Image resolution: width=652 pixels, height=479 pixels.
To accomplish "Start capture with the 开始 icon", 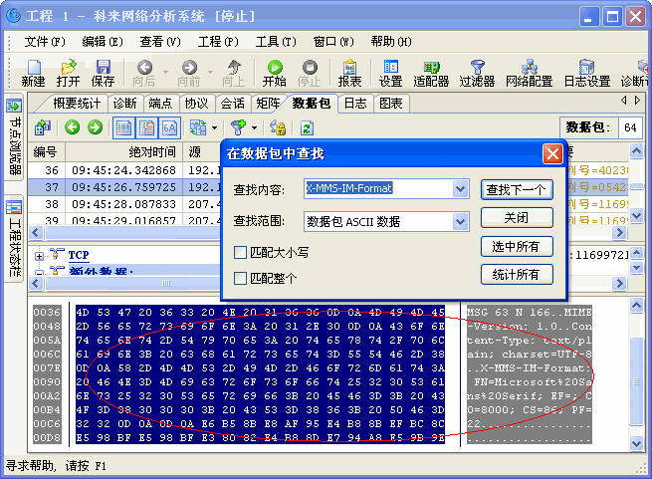I will 275,73.
